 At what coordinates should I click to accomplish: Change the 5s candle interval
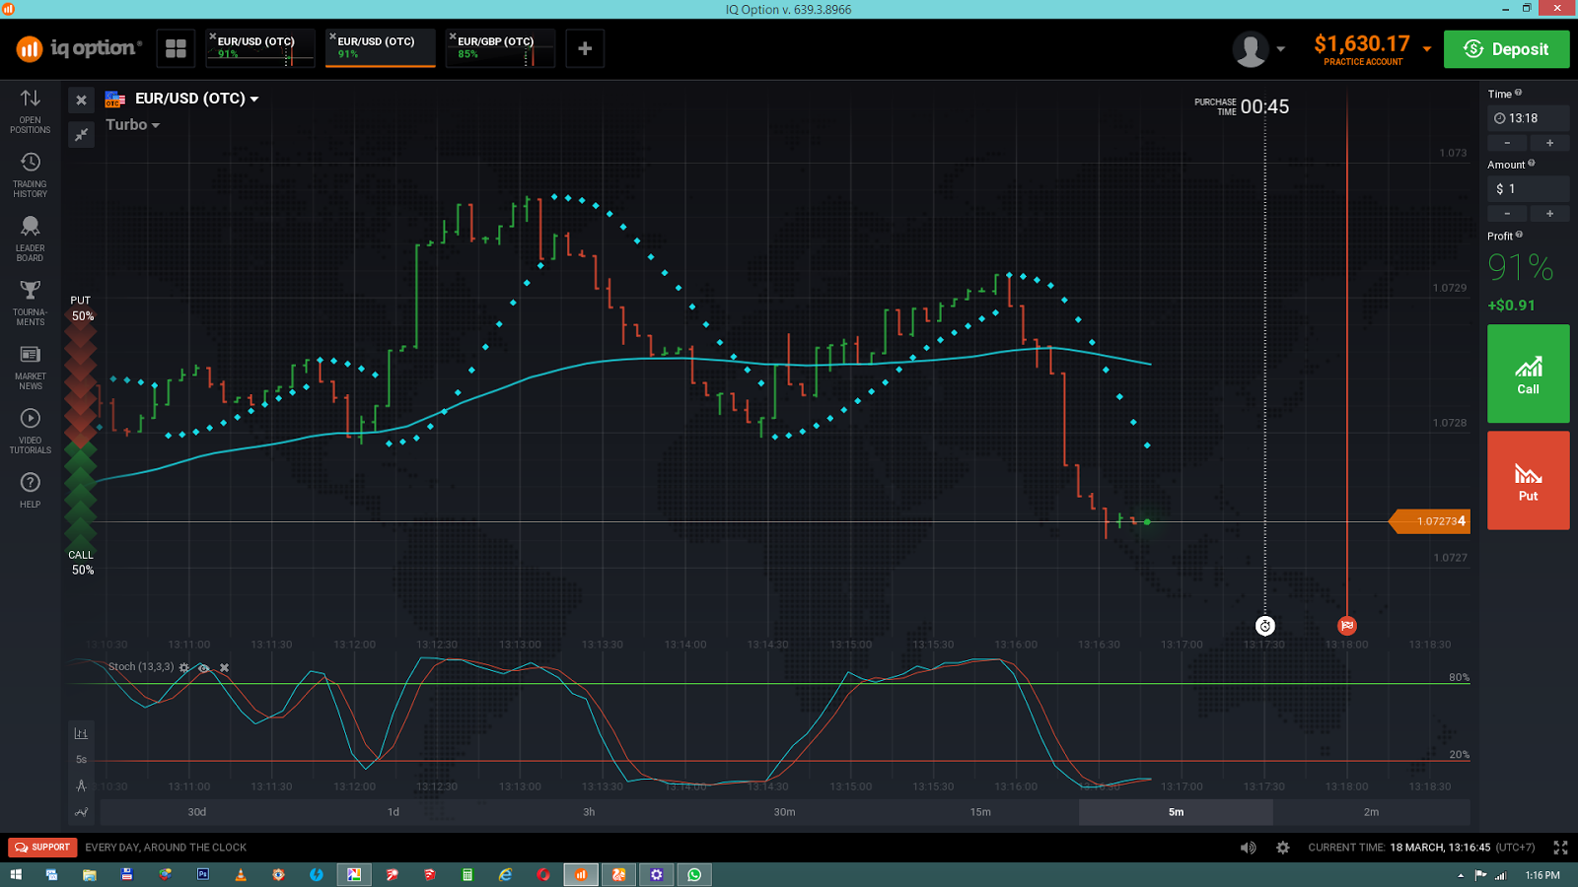[x=81, y=760]
